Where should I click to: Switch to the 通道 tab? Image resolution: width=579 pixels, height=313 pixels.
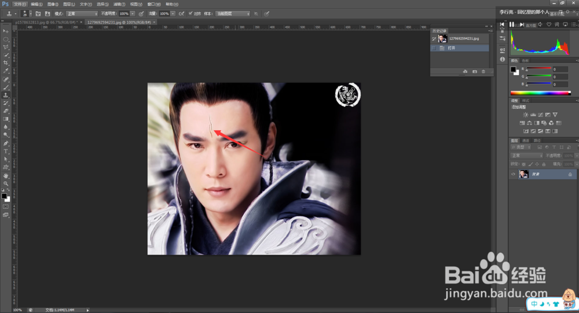click(x=526, y=140)
